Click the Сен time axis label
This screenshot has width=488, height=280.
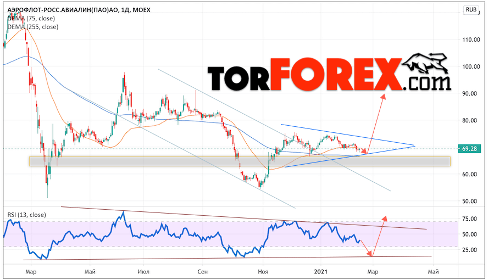point(202,272)
